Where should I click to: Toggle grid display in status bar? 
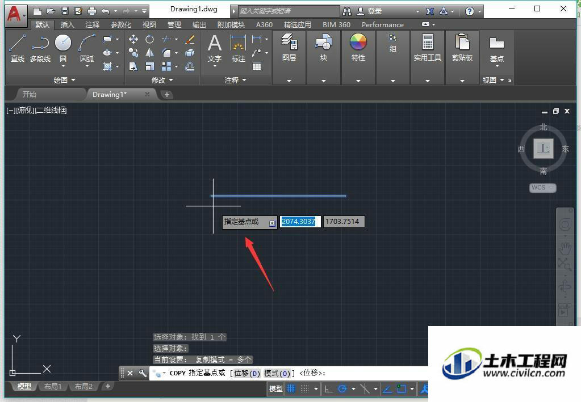click(291, 389)
